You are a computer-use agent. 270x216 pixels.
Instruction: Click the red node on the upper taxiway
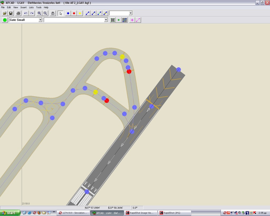129,71
